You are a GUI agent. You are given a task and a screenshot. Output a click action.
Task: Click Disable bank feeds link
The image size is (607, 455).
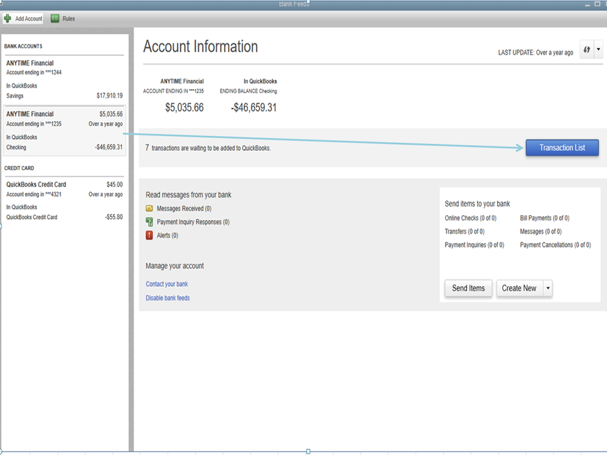(168, 298)
